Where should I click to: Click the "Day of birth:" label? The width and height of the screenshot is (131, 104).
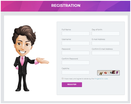[97, 30]
